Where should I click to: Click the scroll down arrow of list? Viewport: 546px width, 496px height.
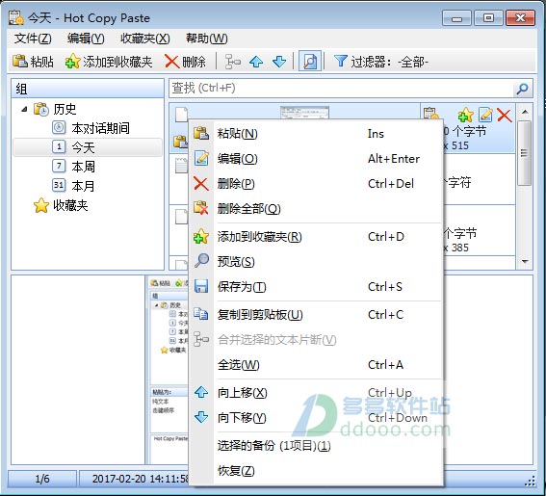[525, 261]
